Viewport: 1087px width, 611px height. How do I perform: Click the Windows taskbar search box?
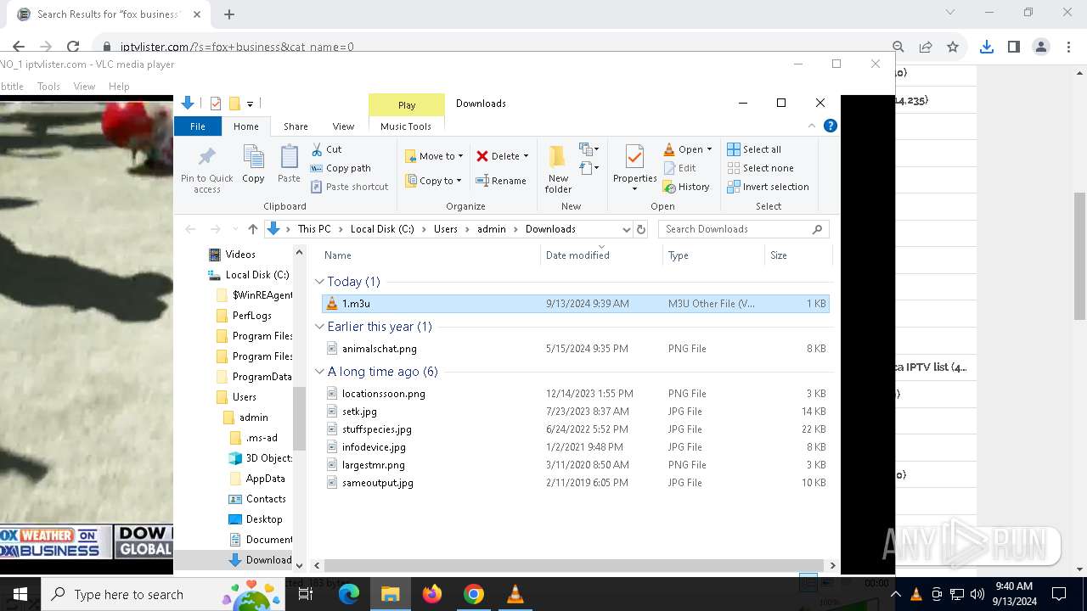(x=161, y=594)
